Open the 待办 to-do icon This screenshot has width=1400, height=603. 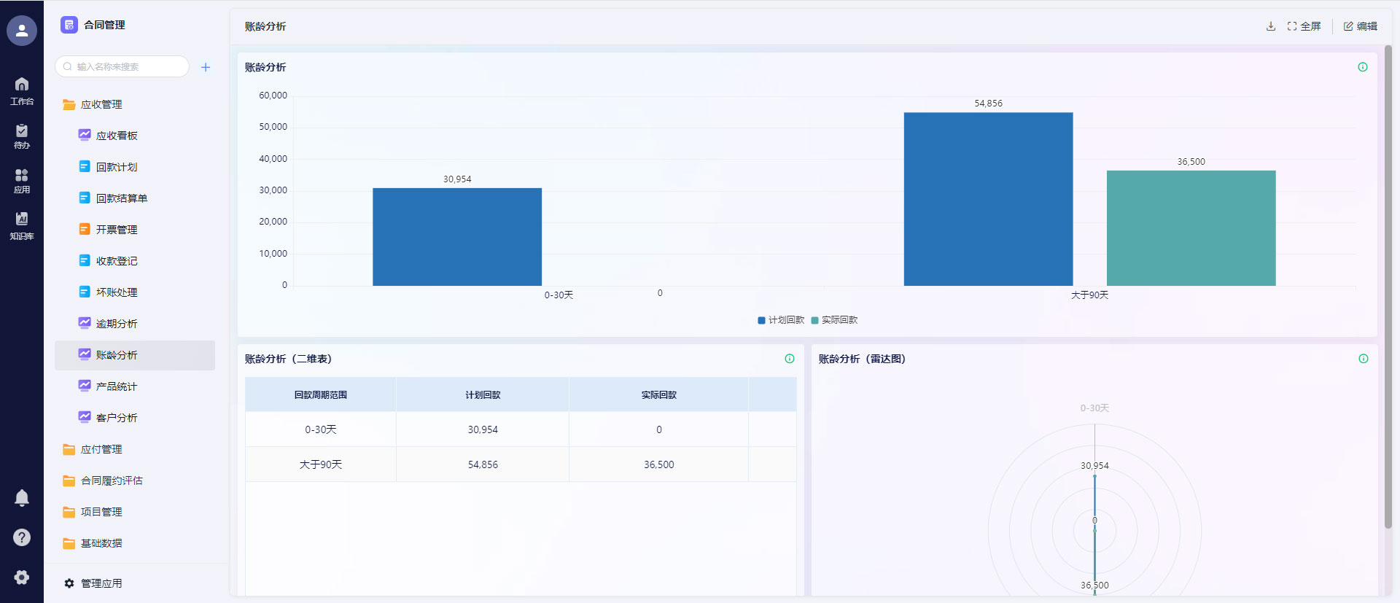22,136
